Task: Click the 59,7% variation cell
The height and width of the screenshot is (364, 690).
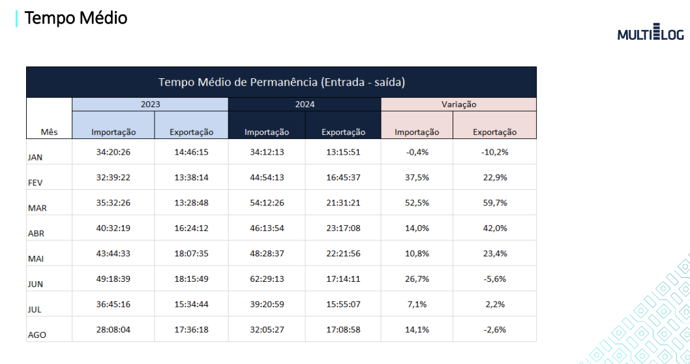Action: click(x=494, y=202)
